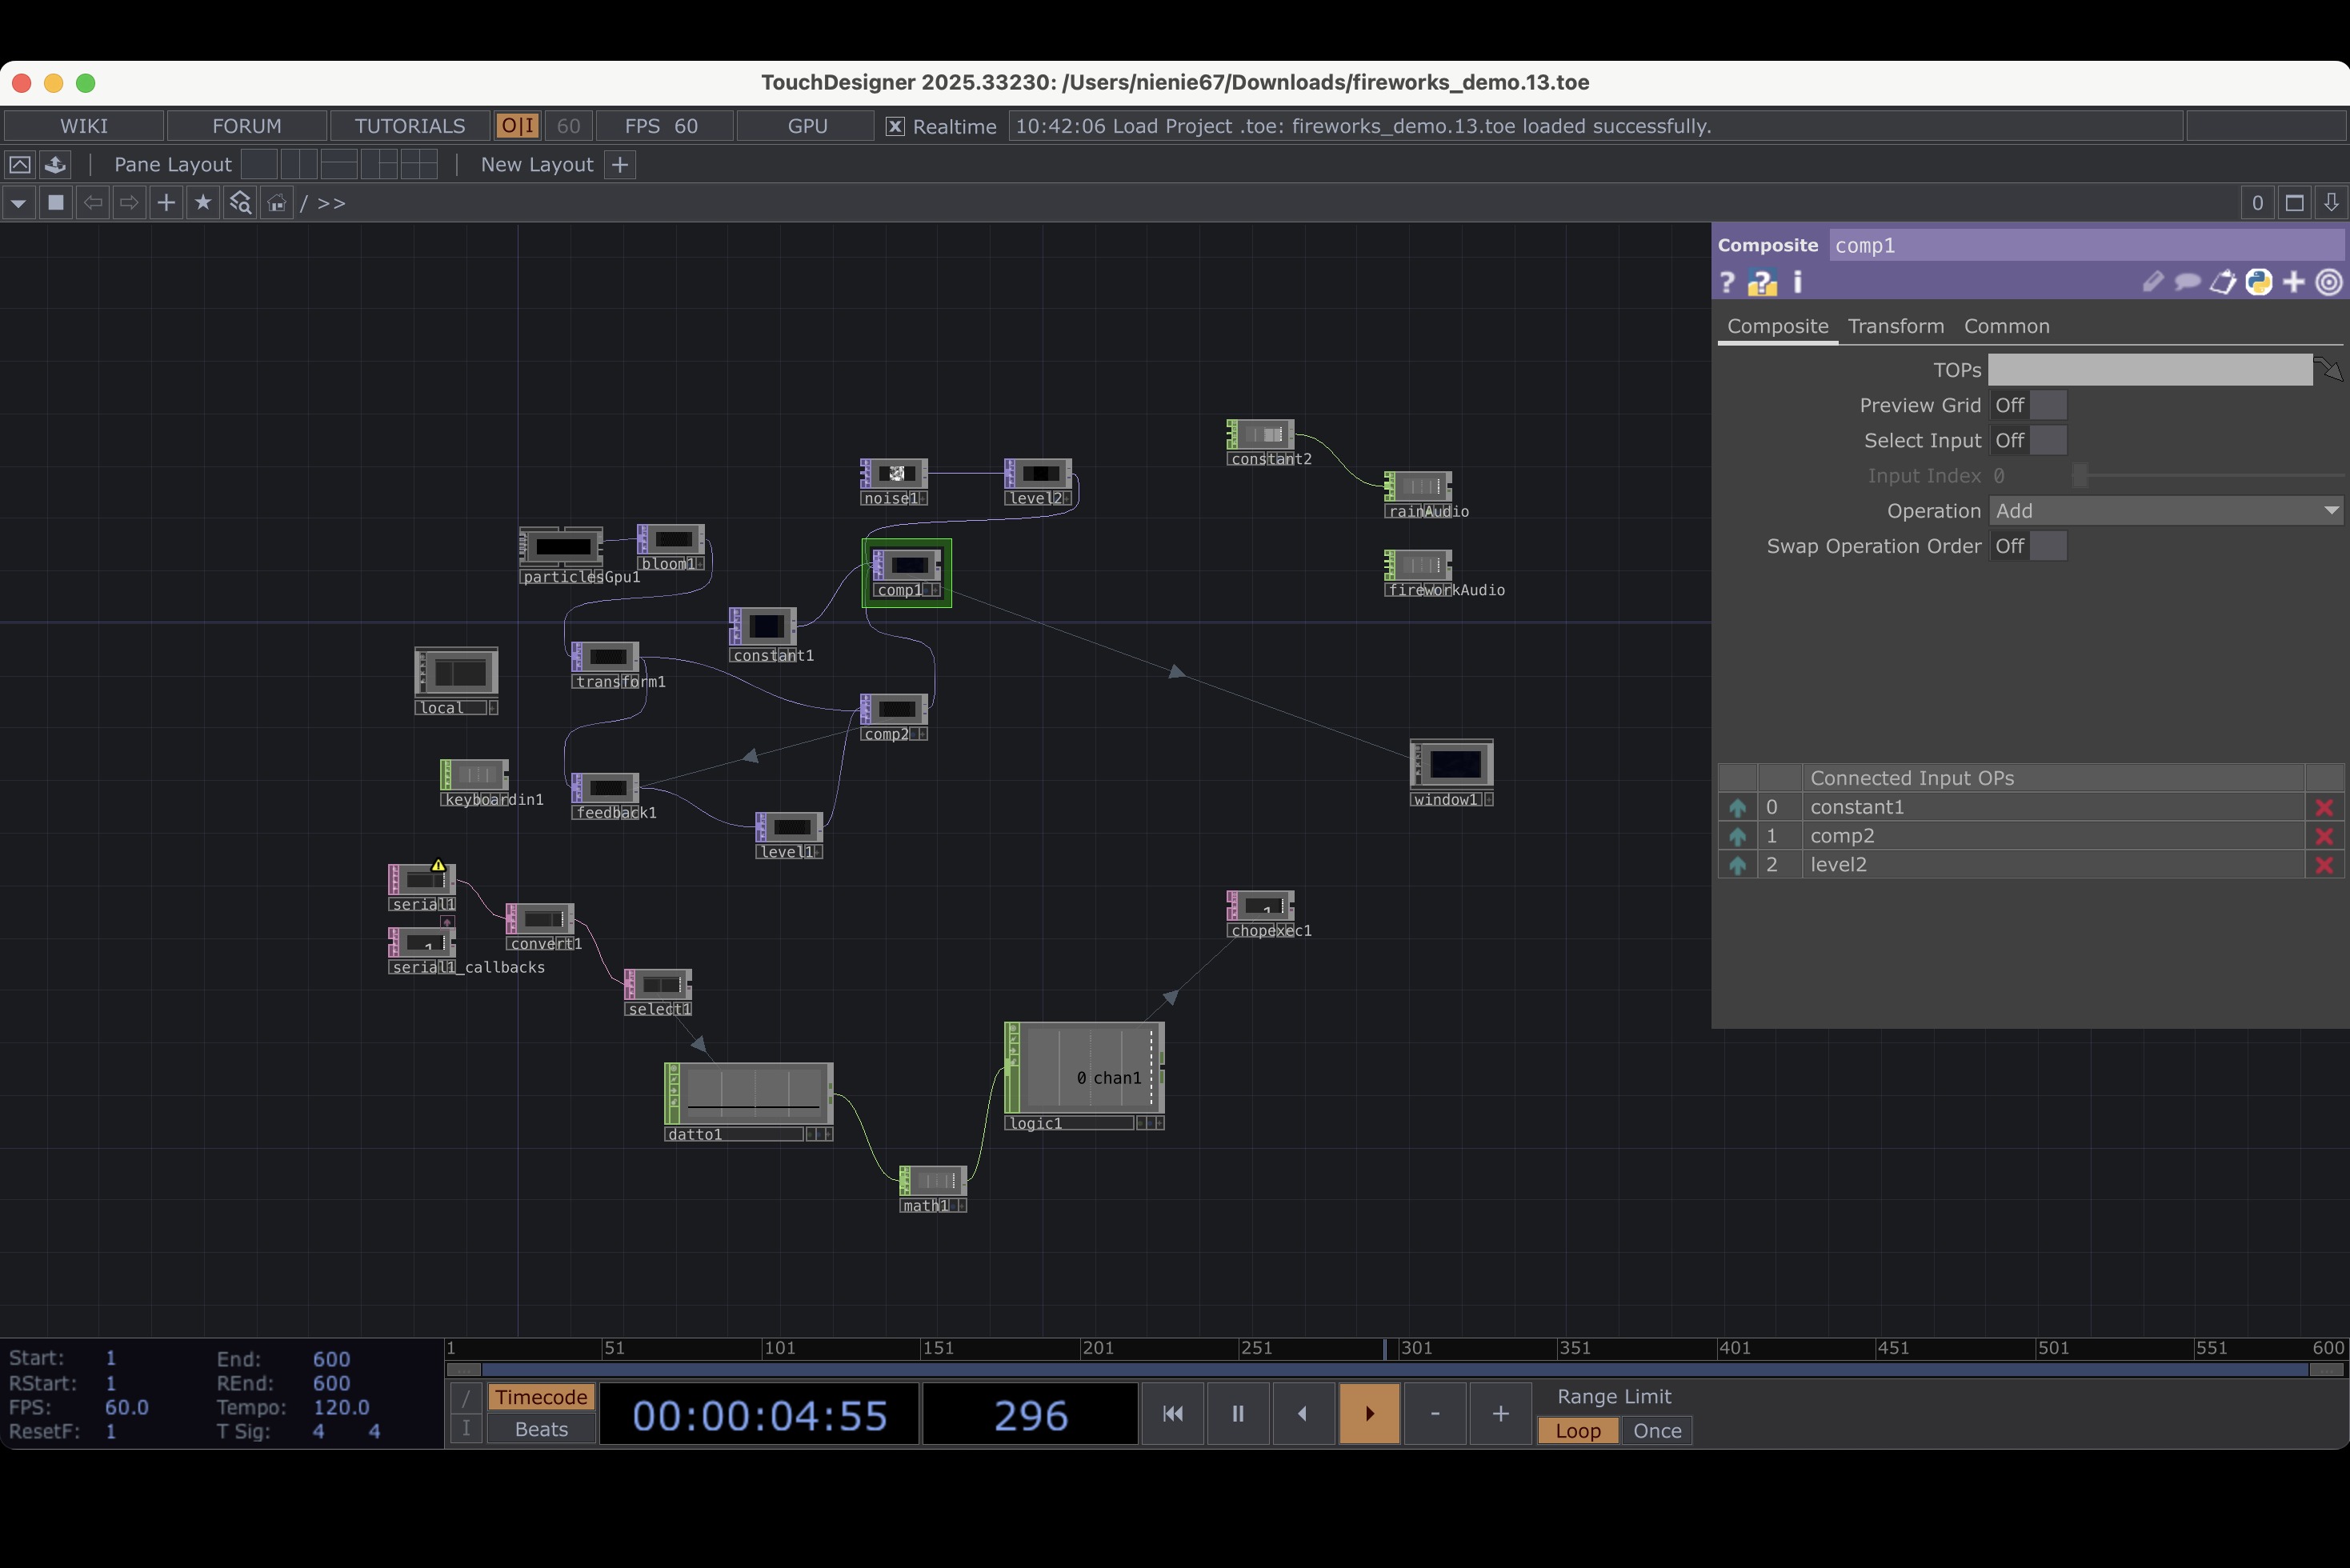The height and width of the screenshot is (1568, 2350).
Task: Toggle Swap Operation Order
Action: tap(2028, 546)
